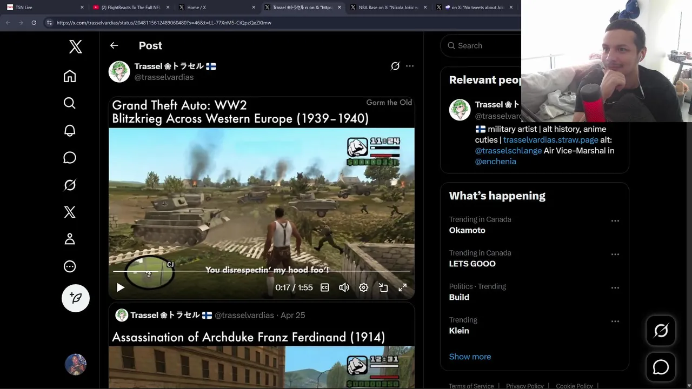Navigate forward in browser
This screenshot has width=692, height=389.
[21, 23]
